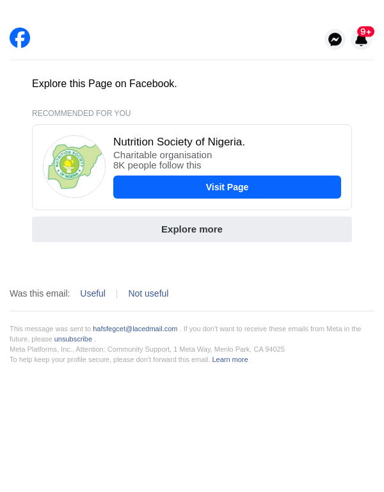This screenshot has height=492, width=384.
Task: Click the Explore more button
Action: coord(192,229)
